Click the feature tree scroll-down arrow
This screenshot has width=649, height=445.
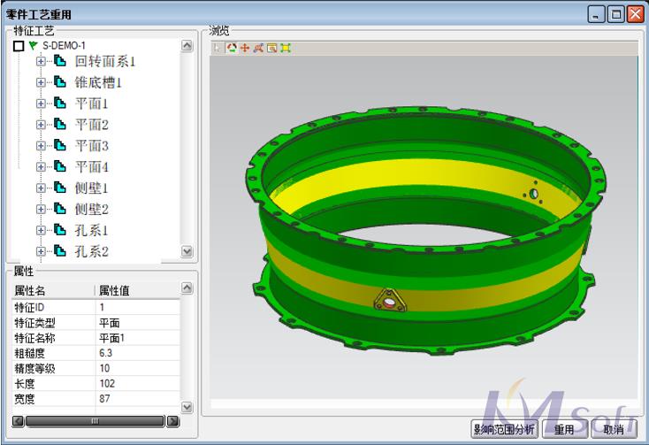[187, 251]
